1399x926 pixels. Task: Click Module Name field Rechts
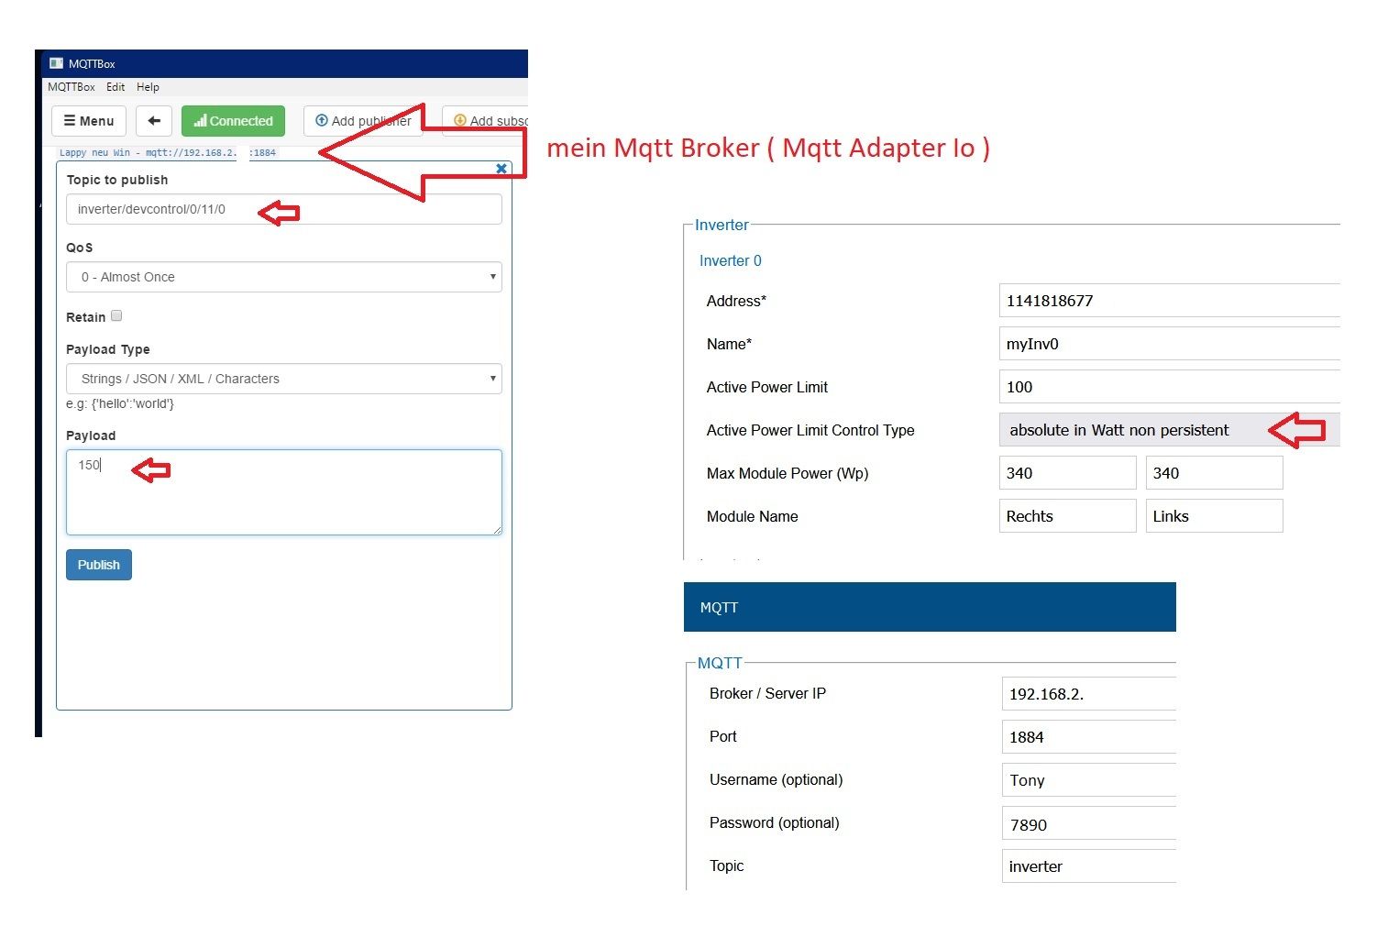point(1068,516)
